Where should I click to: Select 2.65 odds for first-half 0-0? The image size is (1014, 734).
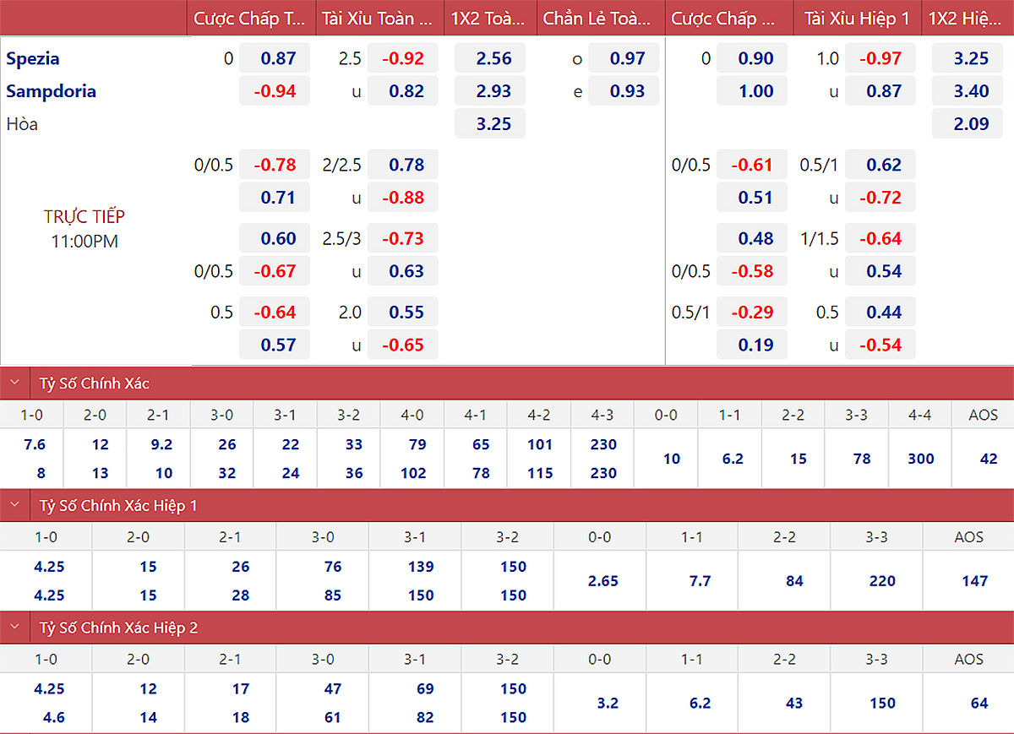click(x=603, y=581)
